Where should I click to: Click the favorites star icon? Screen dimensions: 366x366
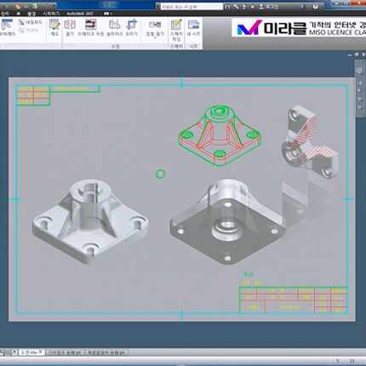pyautogui.click(x=252, y=6)
